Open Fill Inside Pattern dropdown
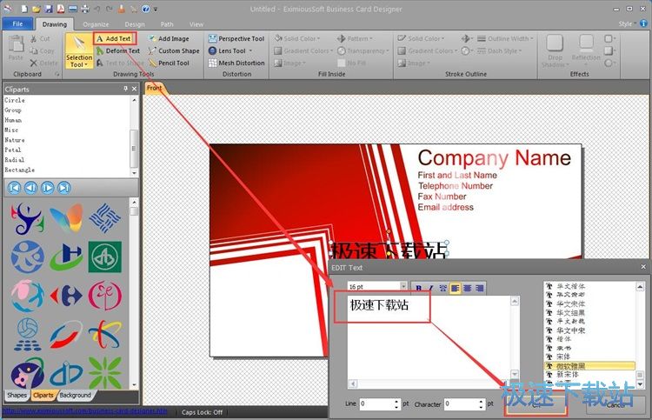Image resolution: width=652 pixels, height=420 pixels. tap(355, 38)
